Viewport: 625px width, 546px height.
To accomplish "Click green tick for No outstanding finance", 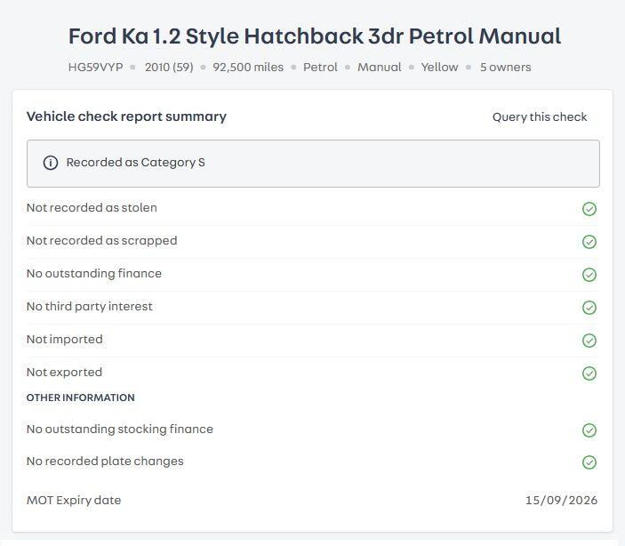I will [589, 275].
